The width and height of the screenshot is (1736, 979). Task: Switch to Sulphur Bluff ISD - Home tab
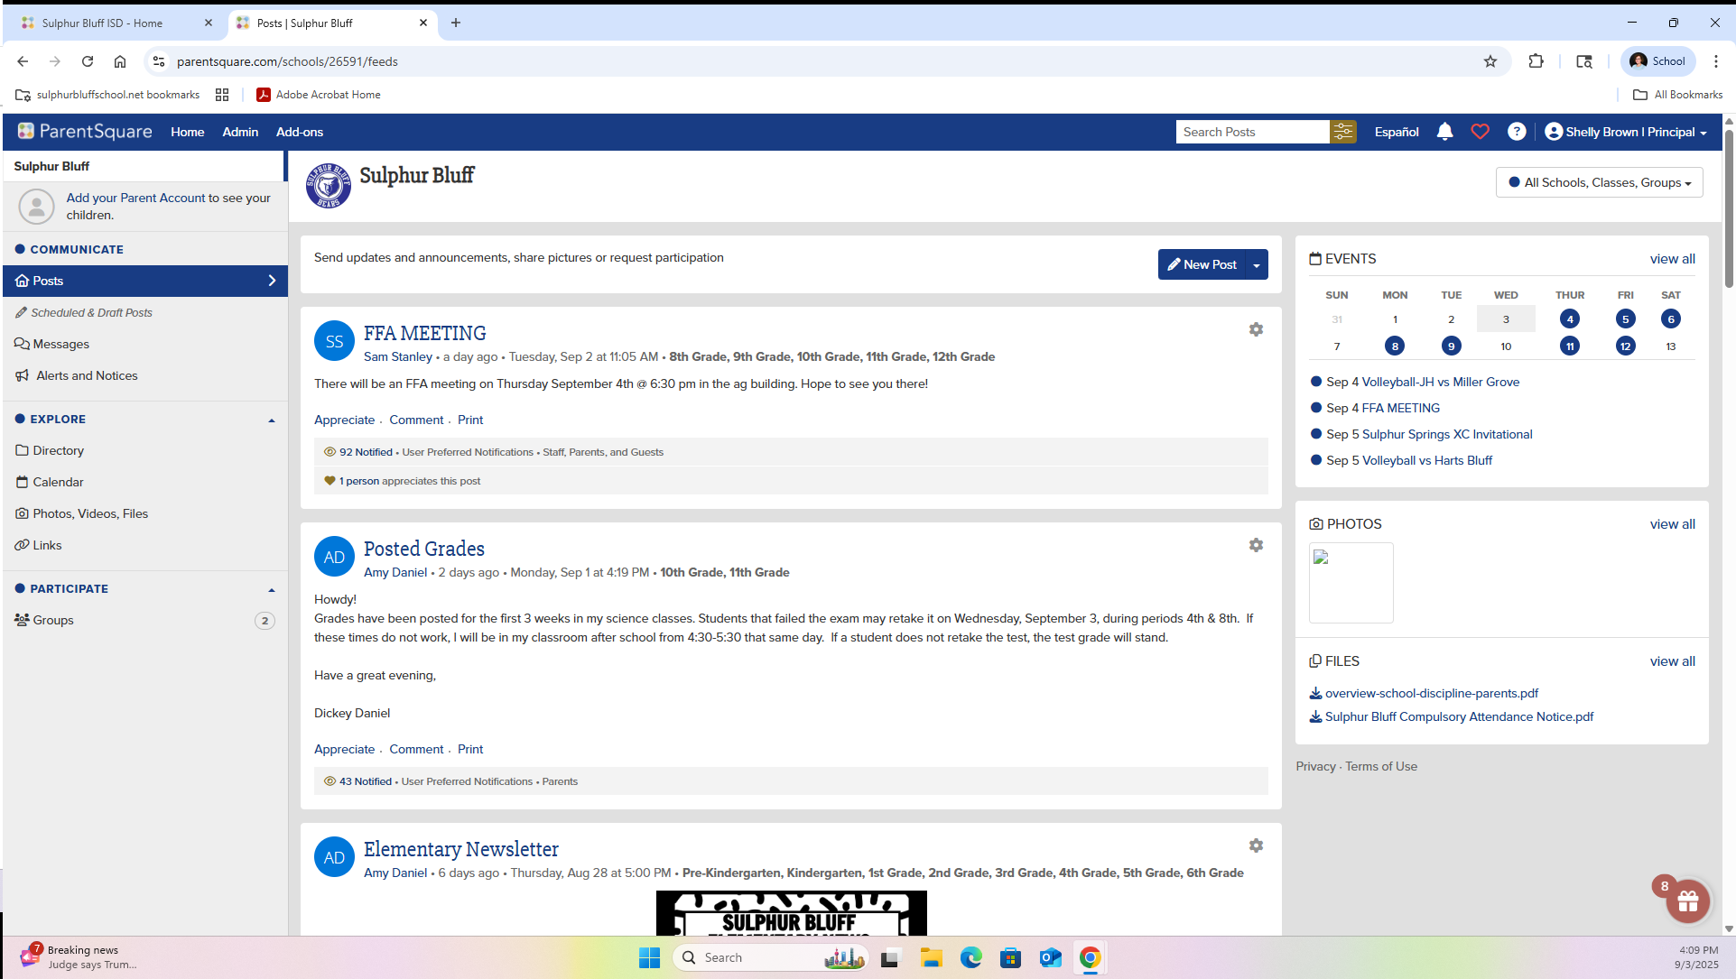coord(102,23)
